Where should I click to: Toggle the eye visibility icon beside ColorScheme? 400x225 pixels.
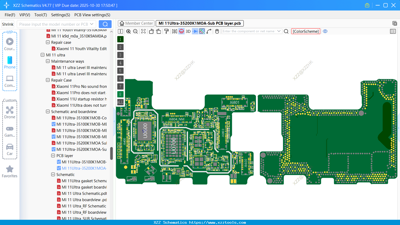pos(325,31)
